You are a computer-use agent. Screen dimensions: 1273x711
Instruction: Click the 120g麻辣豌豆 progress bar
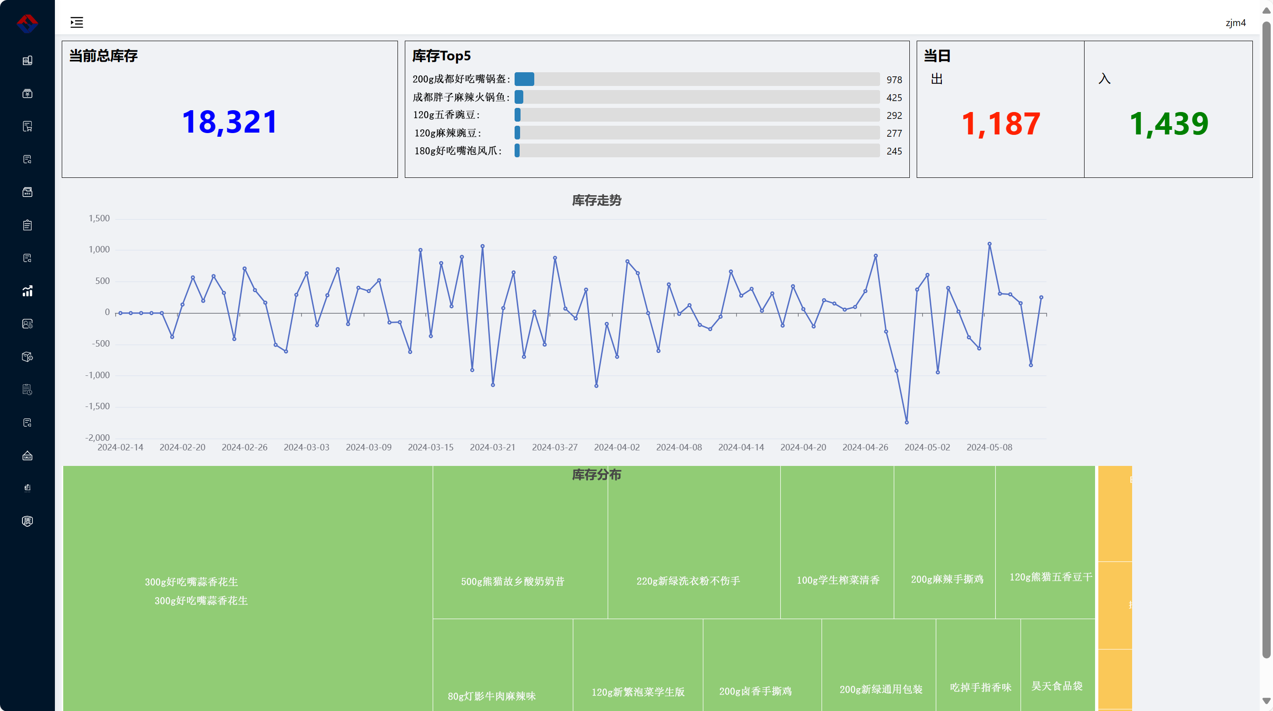point(697,133)
